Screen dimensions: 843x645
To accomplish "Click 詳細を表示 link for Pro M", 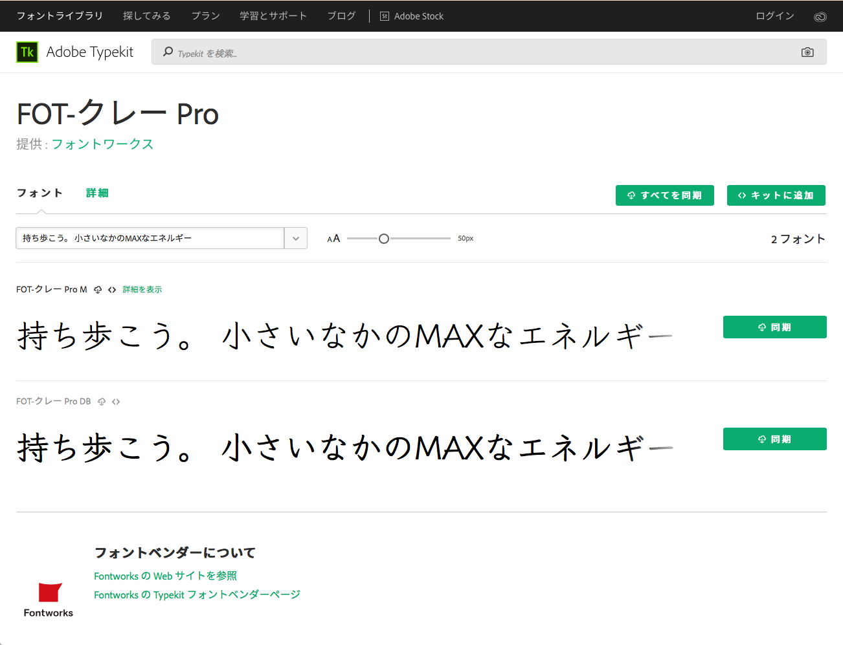I will 142,290.
